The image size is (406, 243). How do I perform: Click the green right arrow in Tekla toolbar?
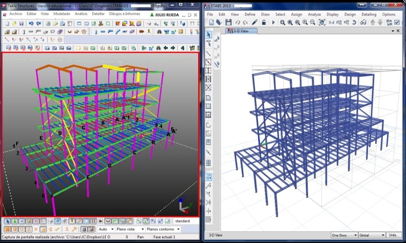pyautogui.click(x=173, y=48)
